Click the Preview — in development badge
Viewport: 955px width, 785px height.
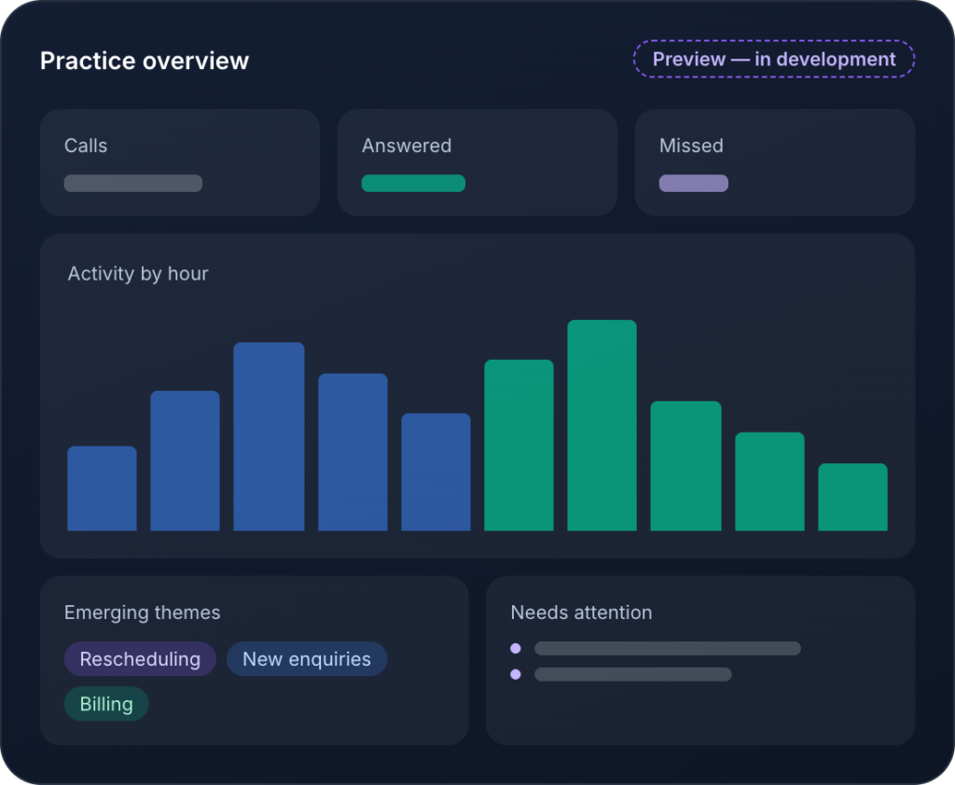[773, 59]
